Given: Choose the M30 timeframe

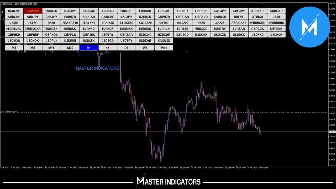Looking at the screenshot, I should [70, 48].
